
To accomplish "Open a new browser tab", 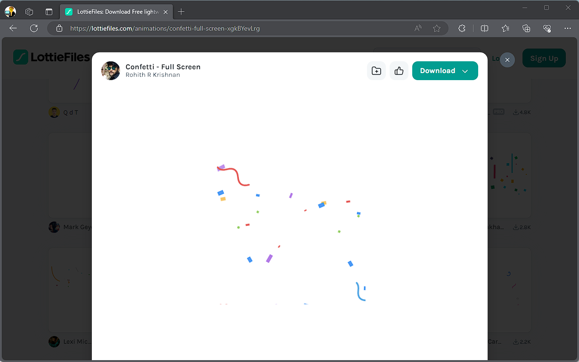I will 181,12.
